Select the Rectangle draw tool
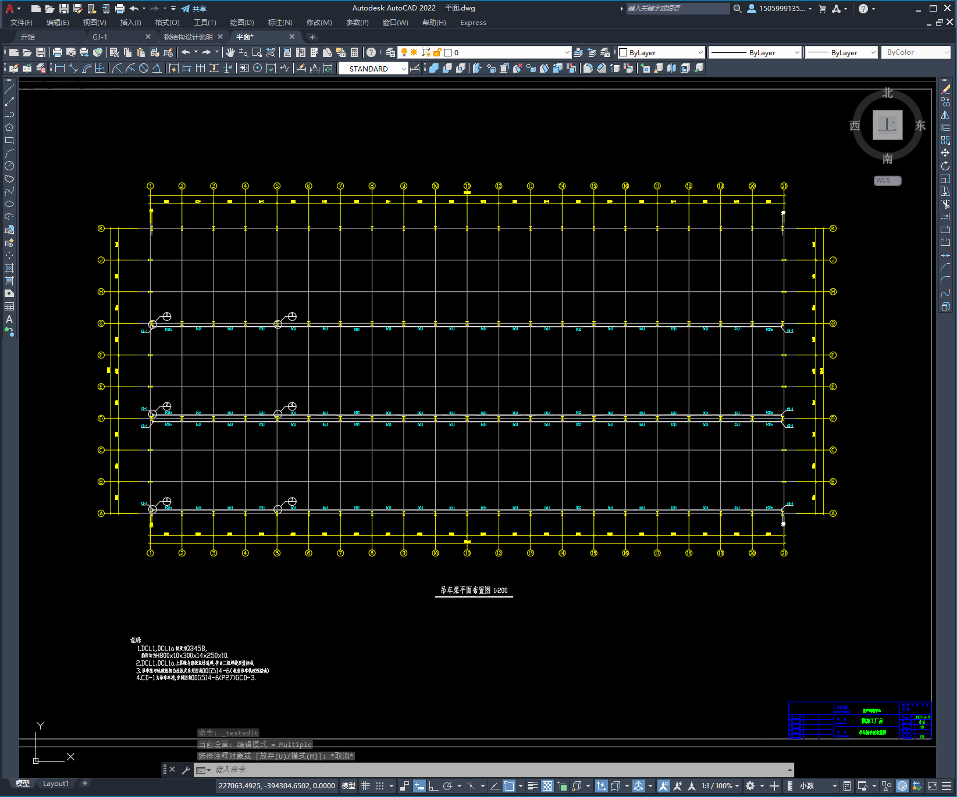The height and width of the screenshot is (797, 957). (9, 140)
